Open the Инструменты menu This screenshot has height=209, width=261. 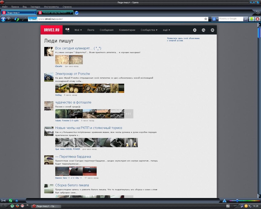[51, 7]
